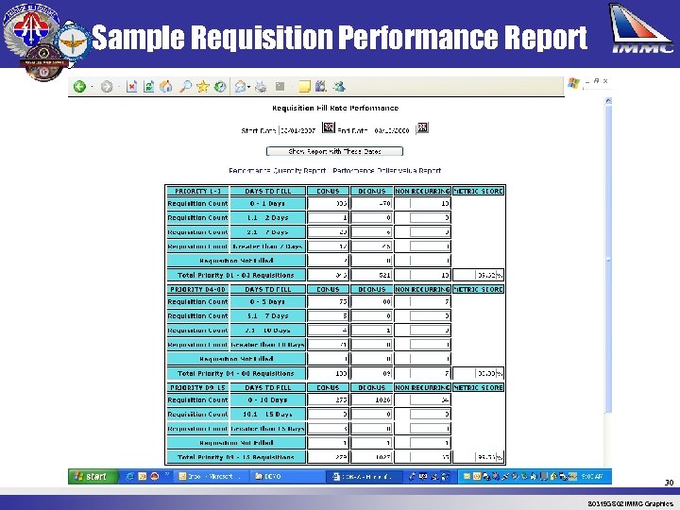Open the Start Date calendar picker

pos(329,127)
